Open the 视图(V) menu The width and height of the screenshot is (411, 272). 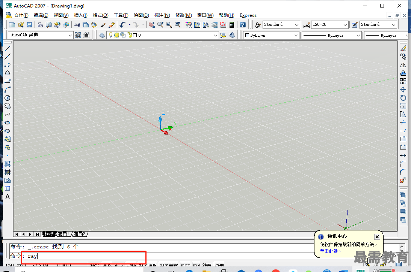pyautogui.click(x=61, y=15)
